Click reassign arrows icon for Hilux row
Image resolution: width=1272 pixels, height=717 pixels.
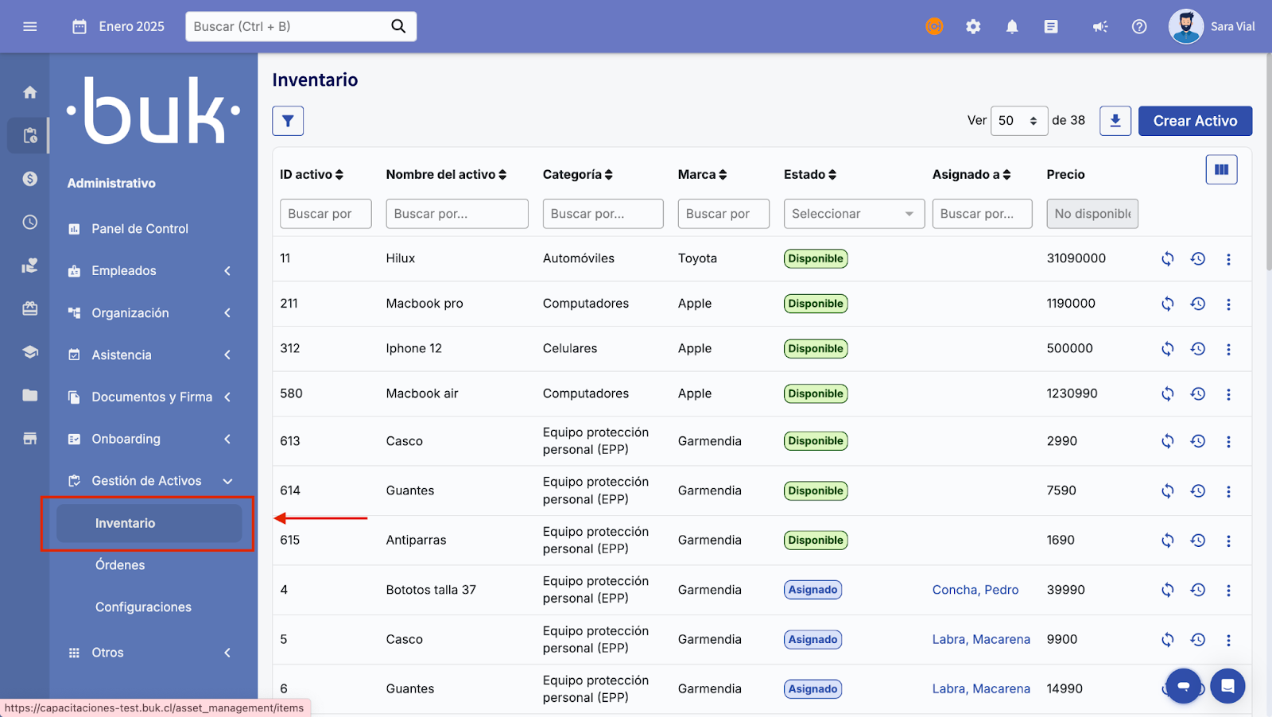tap(1168, 258)
